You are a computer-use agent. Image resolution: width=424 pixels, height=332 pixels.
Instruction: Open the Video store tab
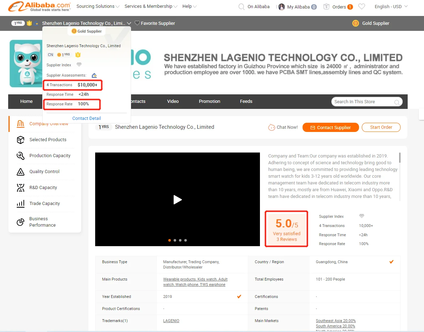(173, 101)
